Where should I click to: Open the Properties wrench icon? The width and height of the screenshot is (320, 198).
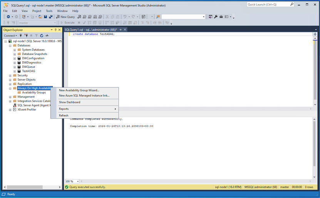(216, 17)
